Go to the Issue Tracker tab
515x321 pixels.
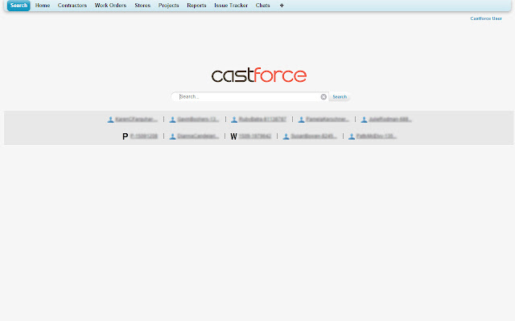point(231,6)
